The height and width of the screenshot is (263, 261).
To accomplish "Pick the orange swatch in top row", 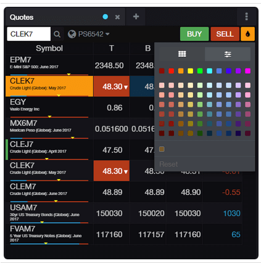I will point(181,71).
